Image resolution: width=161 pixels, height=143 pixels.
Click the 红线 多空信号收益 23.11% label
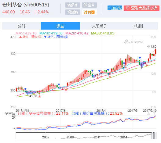coord(43,113)
